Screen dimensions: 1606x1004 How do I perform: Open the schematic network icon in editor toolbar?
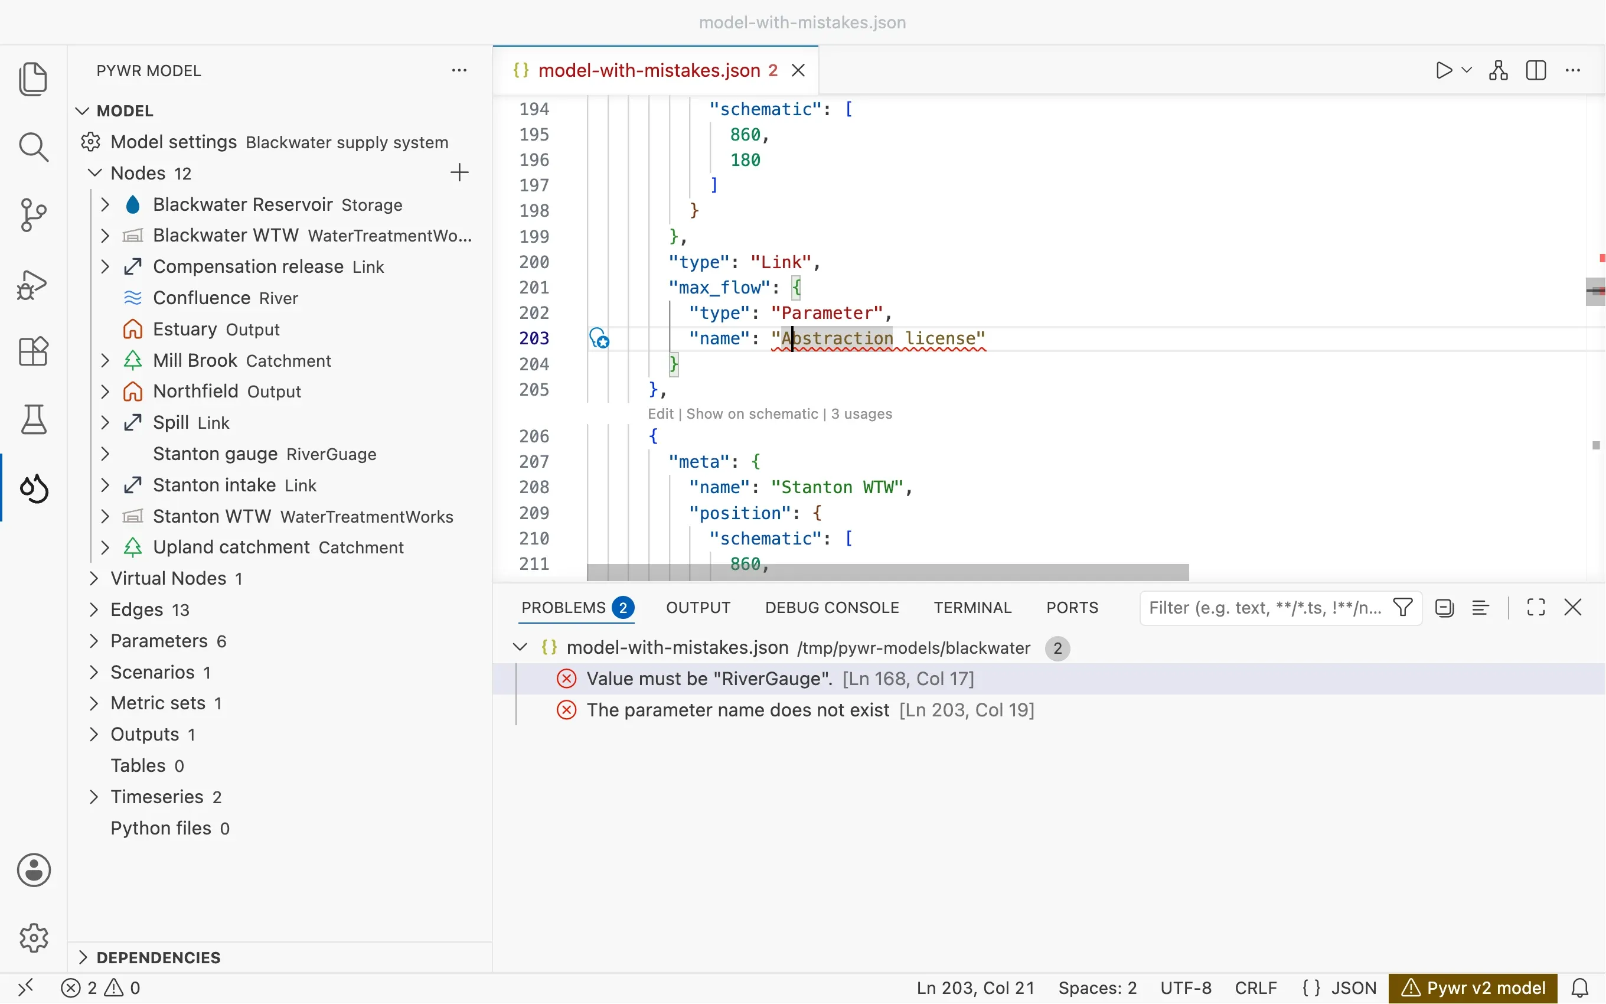(x=1499, y=70)
